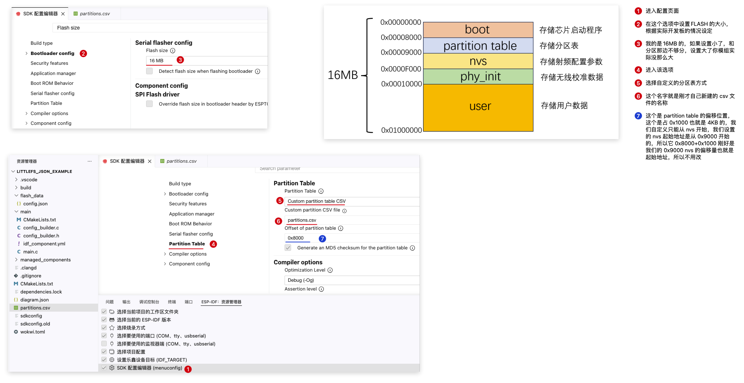
Task: Collapse LITTLEFS_JSON_EXAMPLE root folder
Action: click(13, 171)
